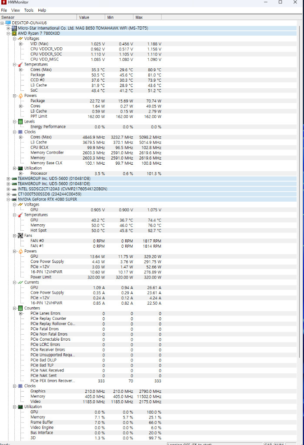Click the Value column header
Screen dimensions: 304x445
(x=91, y=17)
